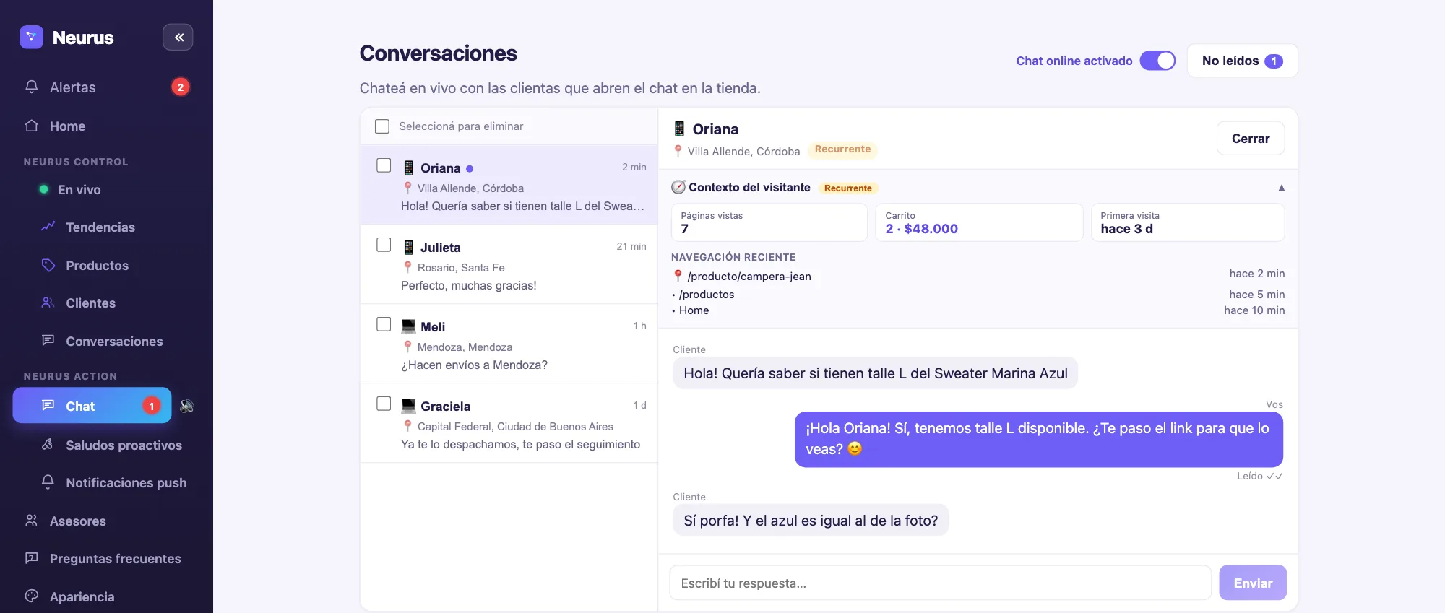Viewport: 1445px width, 613px height.
Task: Open Graciela's conversation preview text
Action: click(520, 444)
